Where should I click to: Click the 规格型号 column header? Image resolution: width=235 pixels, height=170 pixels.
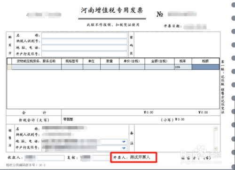(x=72, y=61)
